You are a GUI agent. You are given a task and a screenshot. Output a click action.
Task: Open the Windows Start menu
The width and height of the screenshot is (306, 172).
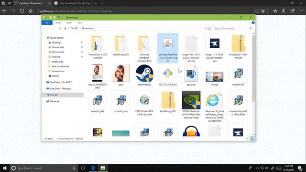(x=5, y=168)
